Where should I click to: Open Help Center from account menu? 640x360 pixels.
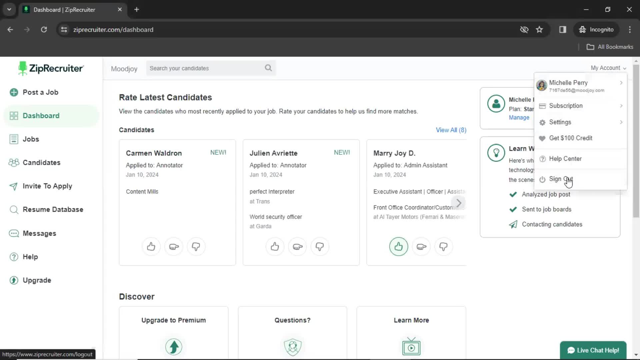pos(580,159)
